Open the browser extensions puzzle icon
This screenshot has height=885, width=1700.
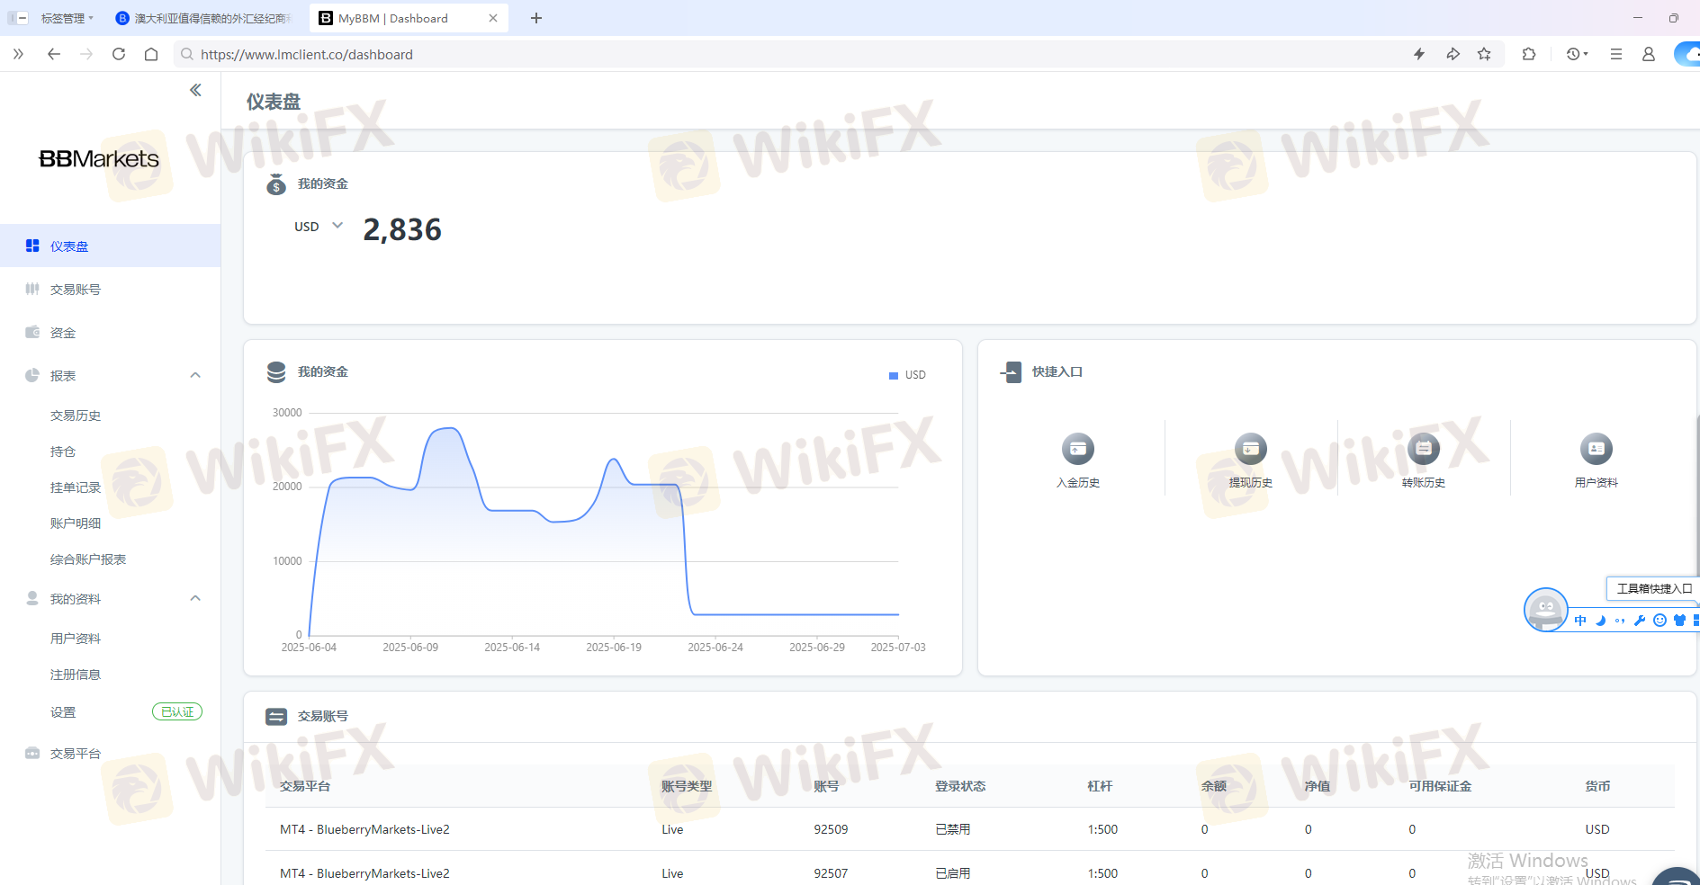pyautogui.click(x=1529, y=54)
